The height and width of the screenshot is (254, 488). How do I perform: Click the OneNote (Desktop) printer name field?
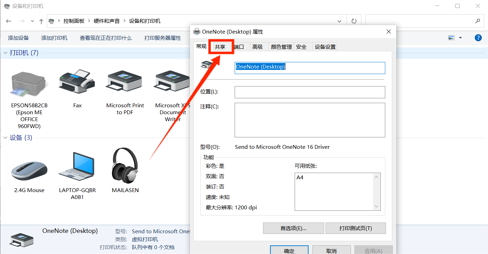point(310,68)
